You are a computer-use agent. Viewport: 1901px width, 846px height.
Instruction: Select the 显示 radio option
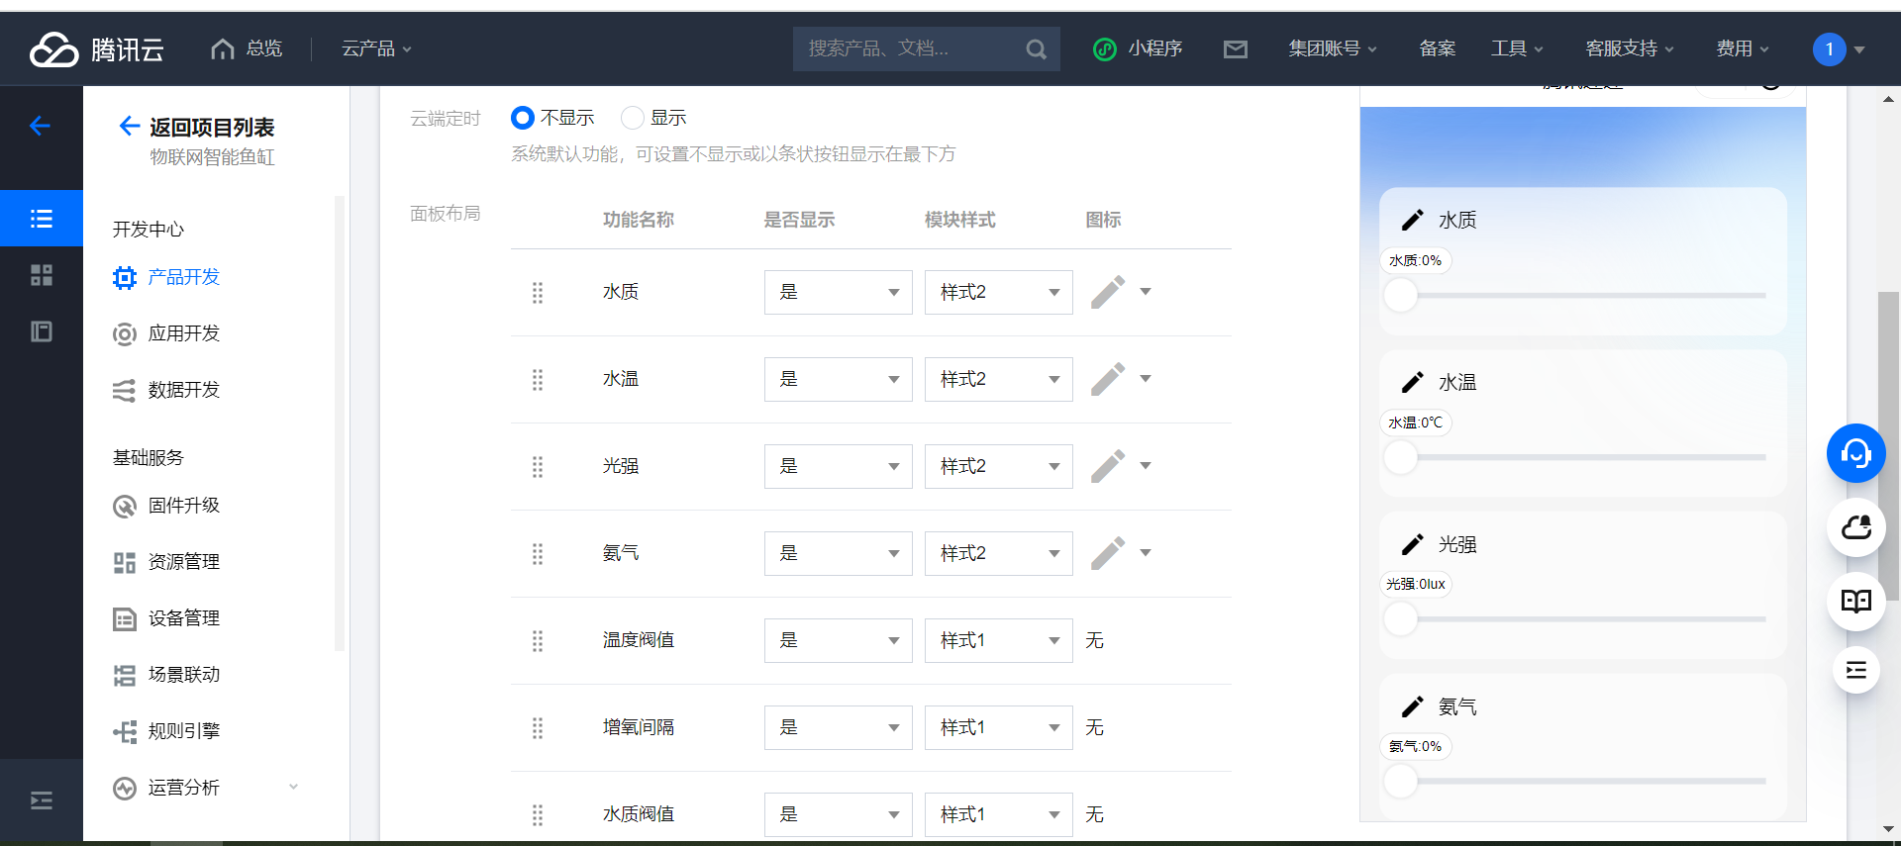point(632,118)
